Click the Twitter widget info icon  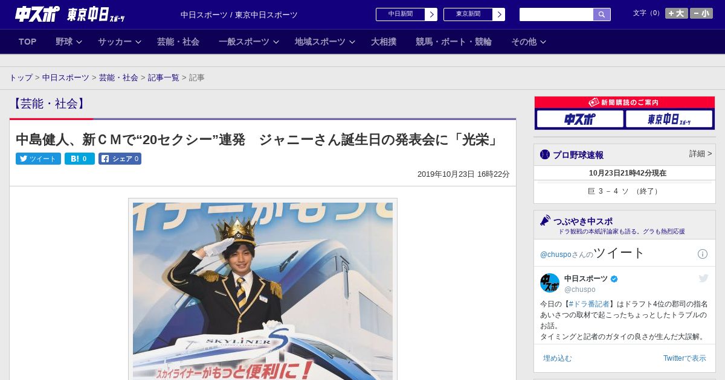click(703, 254)
